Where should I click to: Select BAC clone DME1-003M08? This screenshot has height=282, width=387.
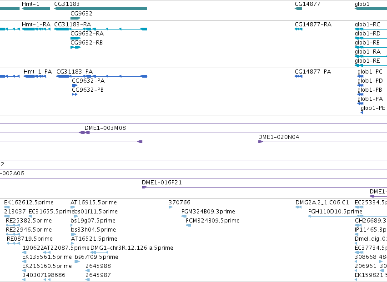click(x=105, y=128)
